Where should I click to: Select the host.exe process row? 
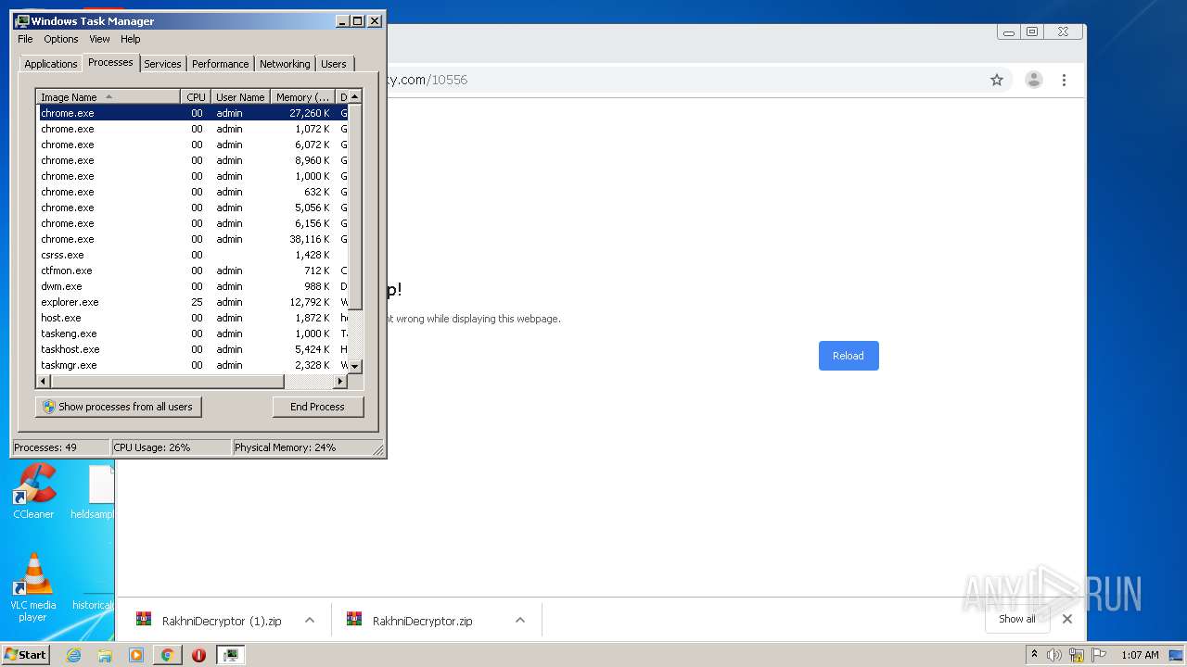[192, 318]
